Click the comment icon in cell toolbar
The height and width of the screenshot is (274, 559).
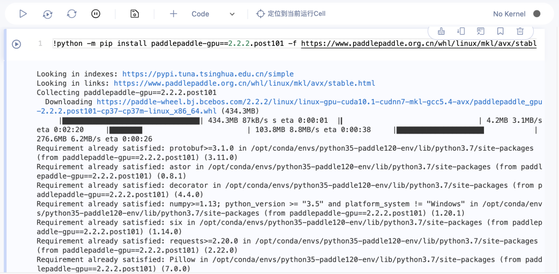click(x=480, y=31)
